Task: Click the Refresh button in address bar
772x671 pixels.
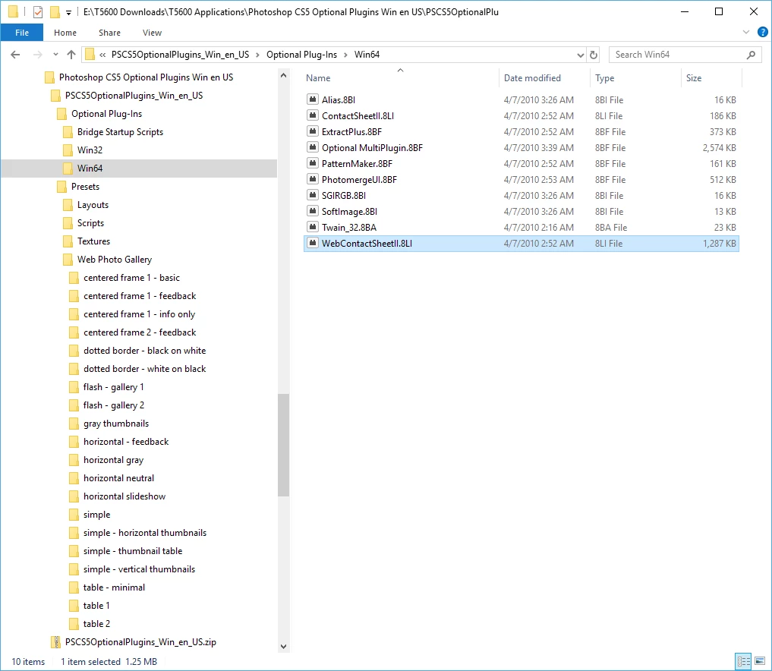Action: (x=594, y=55)
